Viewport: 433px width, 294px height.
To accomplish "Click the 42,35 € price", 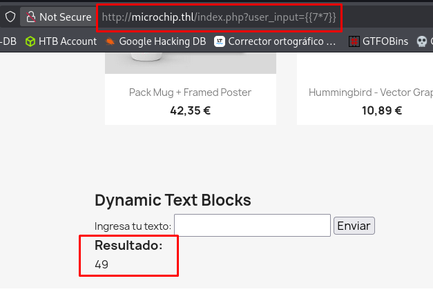I will pos(190,110).
